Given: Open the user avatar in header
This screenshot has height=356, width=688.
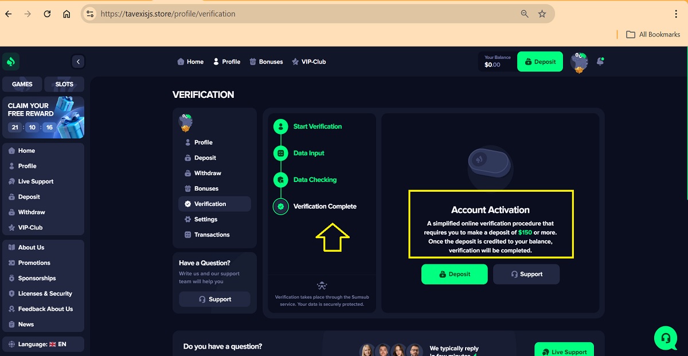Looking at the screenshot, I should [579, 62].
